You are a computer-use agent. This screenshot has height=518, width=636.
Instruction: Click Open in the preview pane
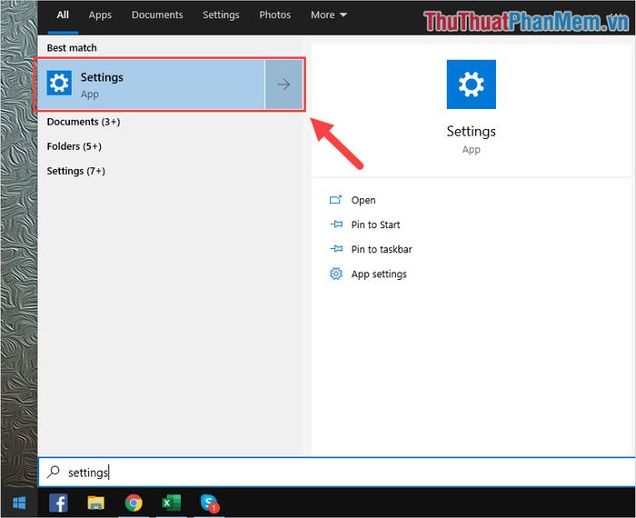tap(363, 200)
